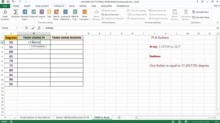This screenshot has width=220, height=123.
Task: Open Use in Formula dropdown
Action: point(110,14)
